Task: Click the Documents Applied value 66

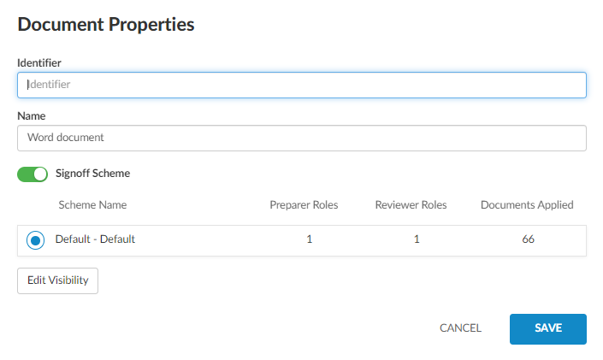Action: (528, 239)
